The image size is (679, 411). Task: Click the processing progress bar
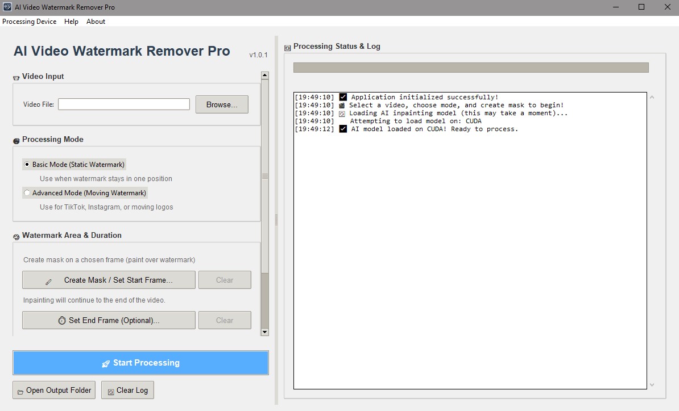[471, 68]
